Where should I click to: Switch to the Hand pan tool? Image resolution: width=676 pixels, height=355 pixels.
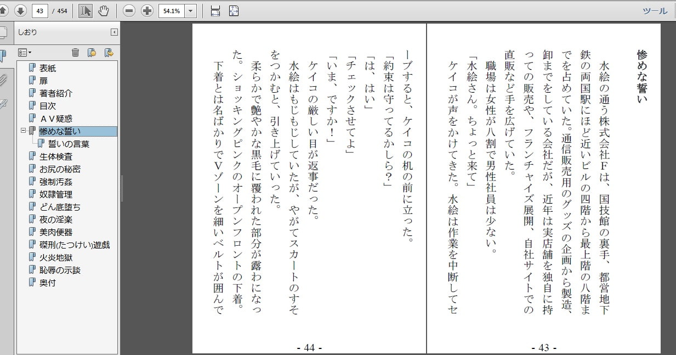[104, 10]
